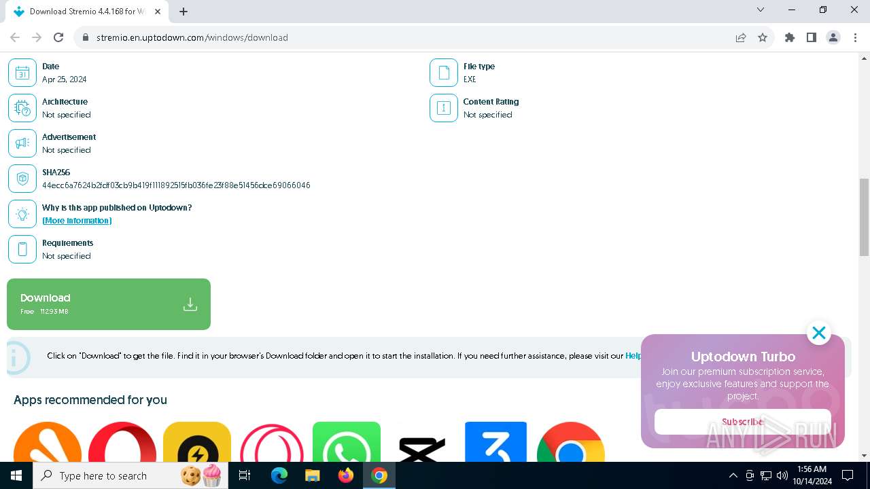Click Subscribe in the Uptodown Turbo popup
This screenshot has width=870, height=489.
click(x=743, y=422)
